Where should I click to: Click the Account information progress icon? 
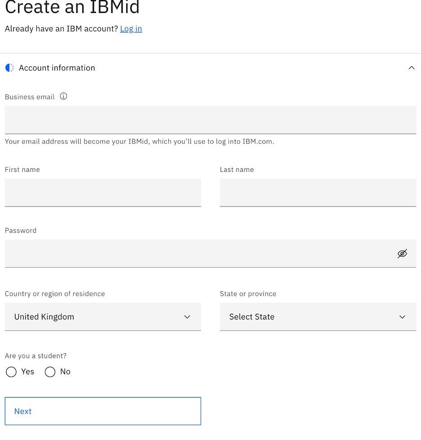coord(9,68)
